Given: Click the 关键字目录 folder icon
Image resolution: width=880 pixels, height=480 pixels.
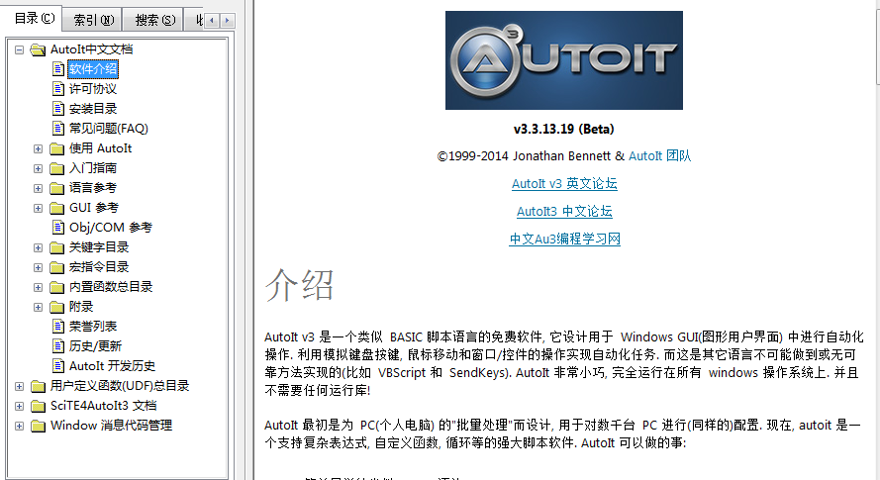Looking at the screenshot, I should coord(56,247).
